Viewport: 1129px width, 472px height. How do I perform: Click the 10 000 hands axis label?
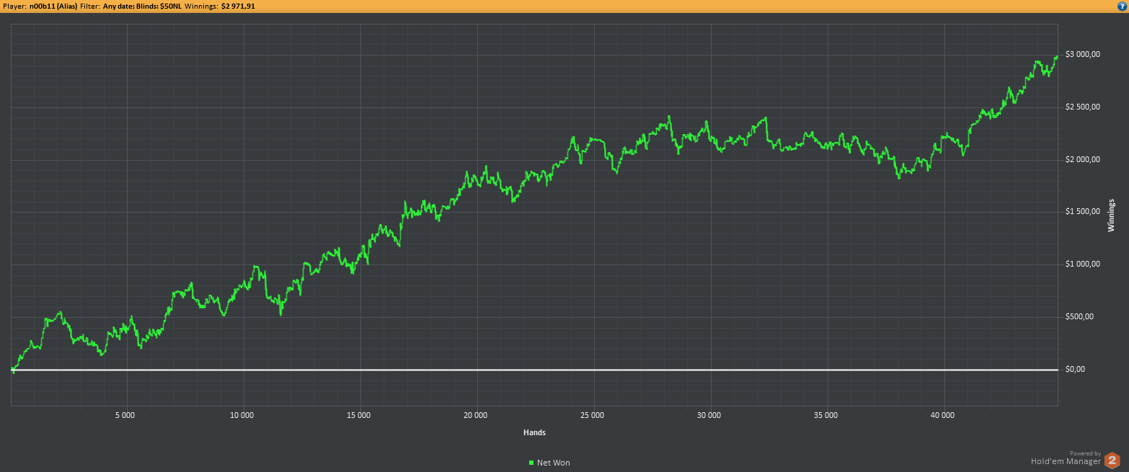[242, 416]
